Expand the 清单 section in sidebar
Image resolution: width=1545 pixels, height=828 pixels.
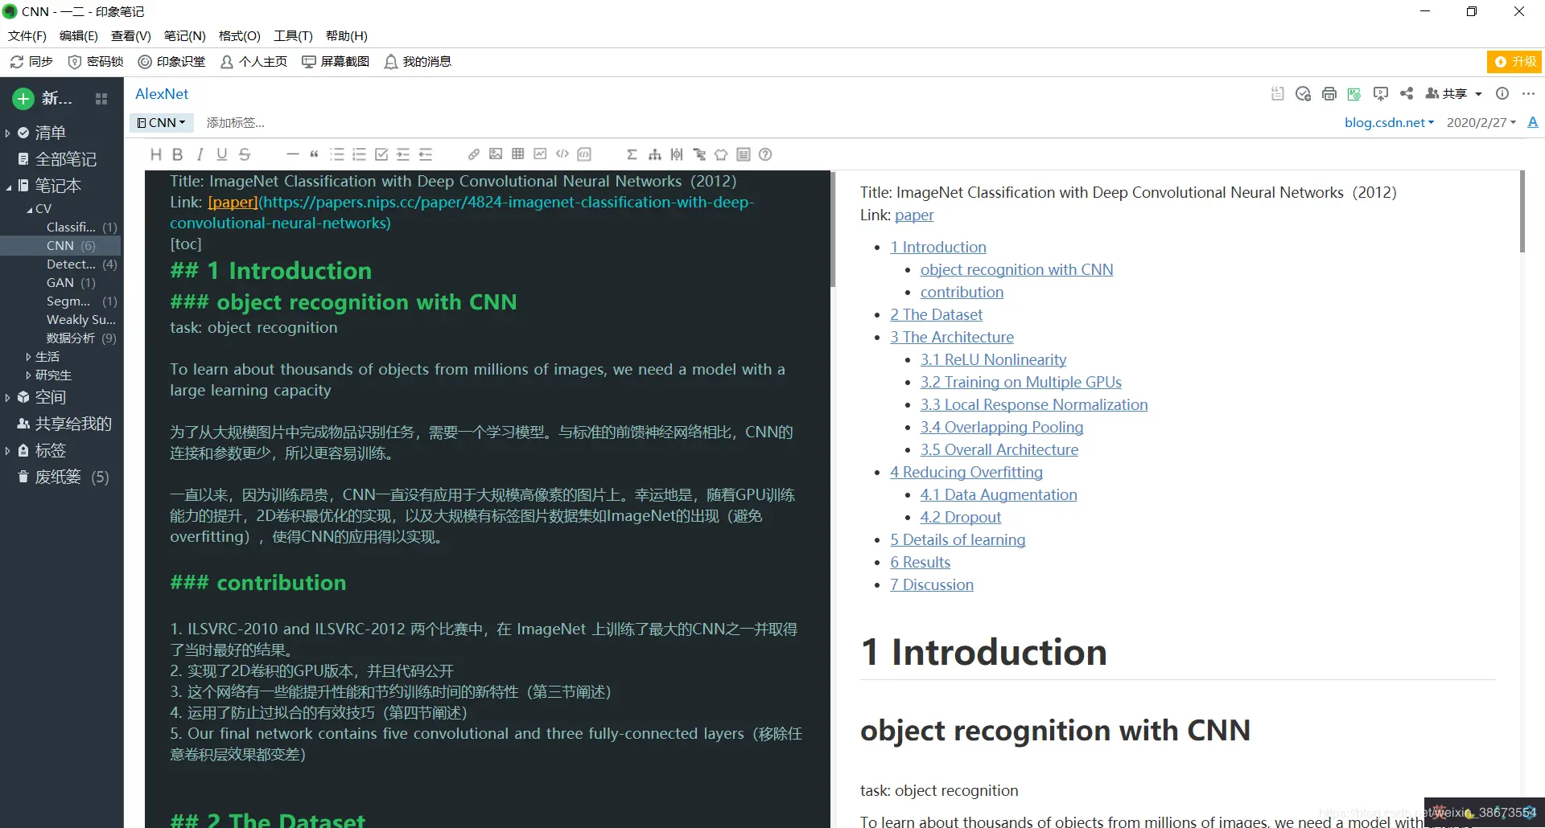click(x=8, y=133)
